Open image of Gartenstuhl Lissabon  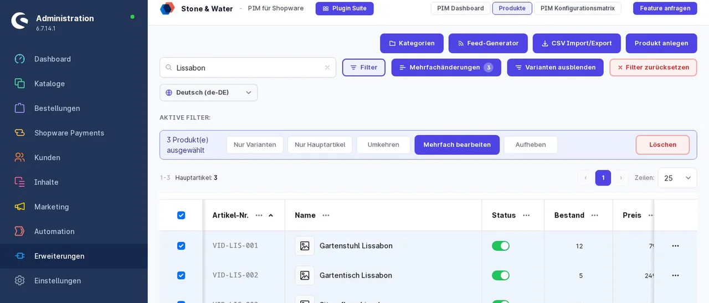(305, 246)
